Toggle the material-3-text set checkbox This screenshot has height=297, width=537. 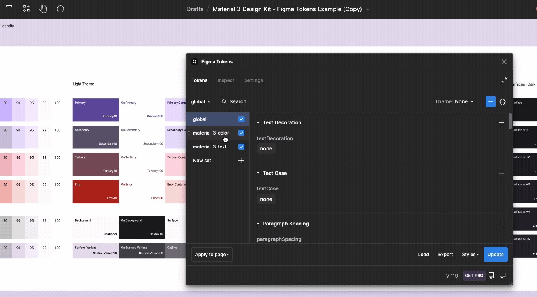click(x=242, y=147)
